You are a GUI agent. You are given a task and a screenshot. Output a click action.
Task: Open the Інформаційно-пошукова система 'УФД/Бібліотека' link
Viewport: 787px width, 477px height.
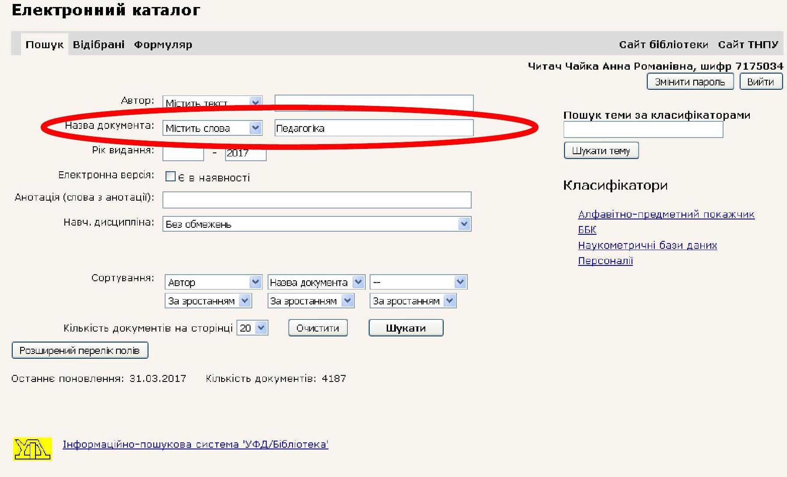195,444
